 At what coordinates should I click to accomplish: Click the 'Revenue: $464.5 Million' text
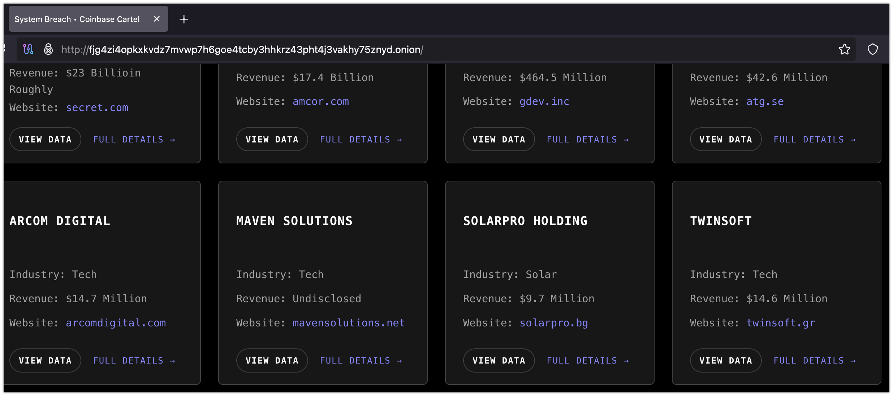point(535,78)
